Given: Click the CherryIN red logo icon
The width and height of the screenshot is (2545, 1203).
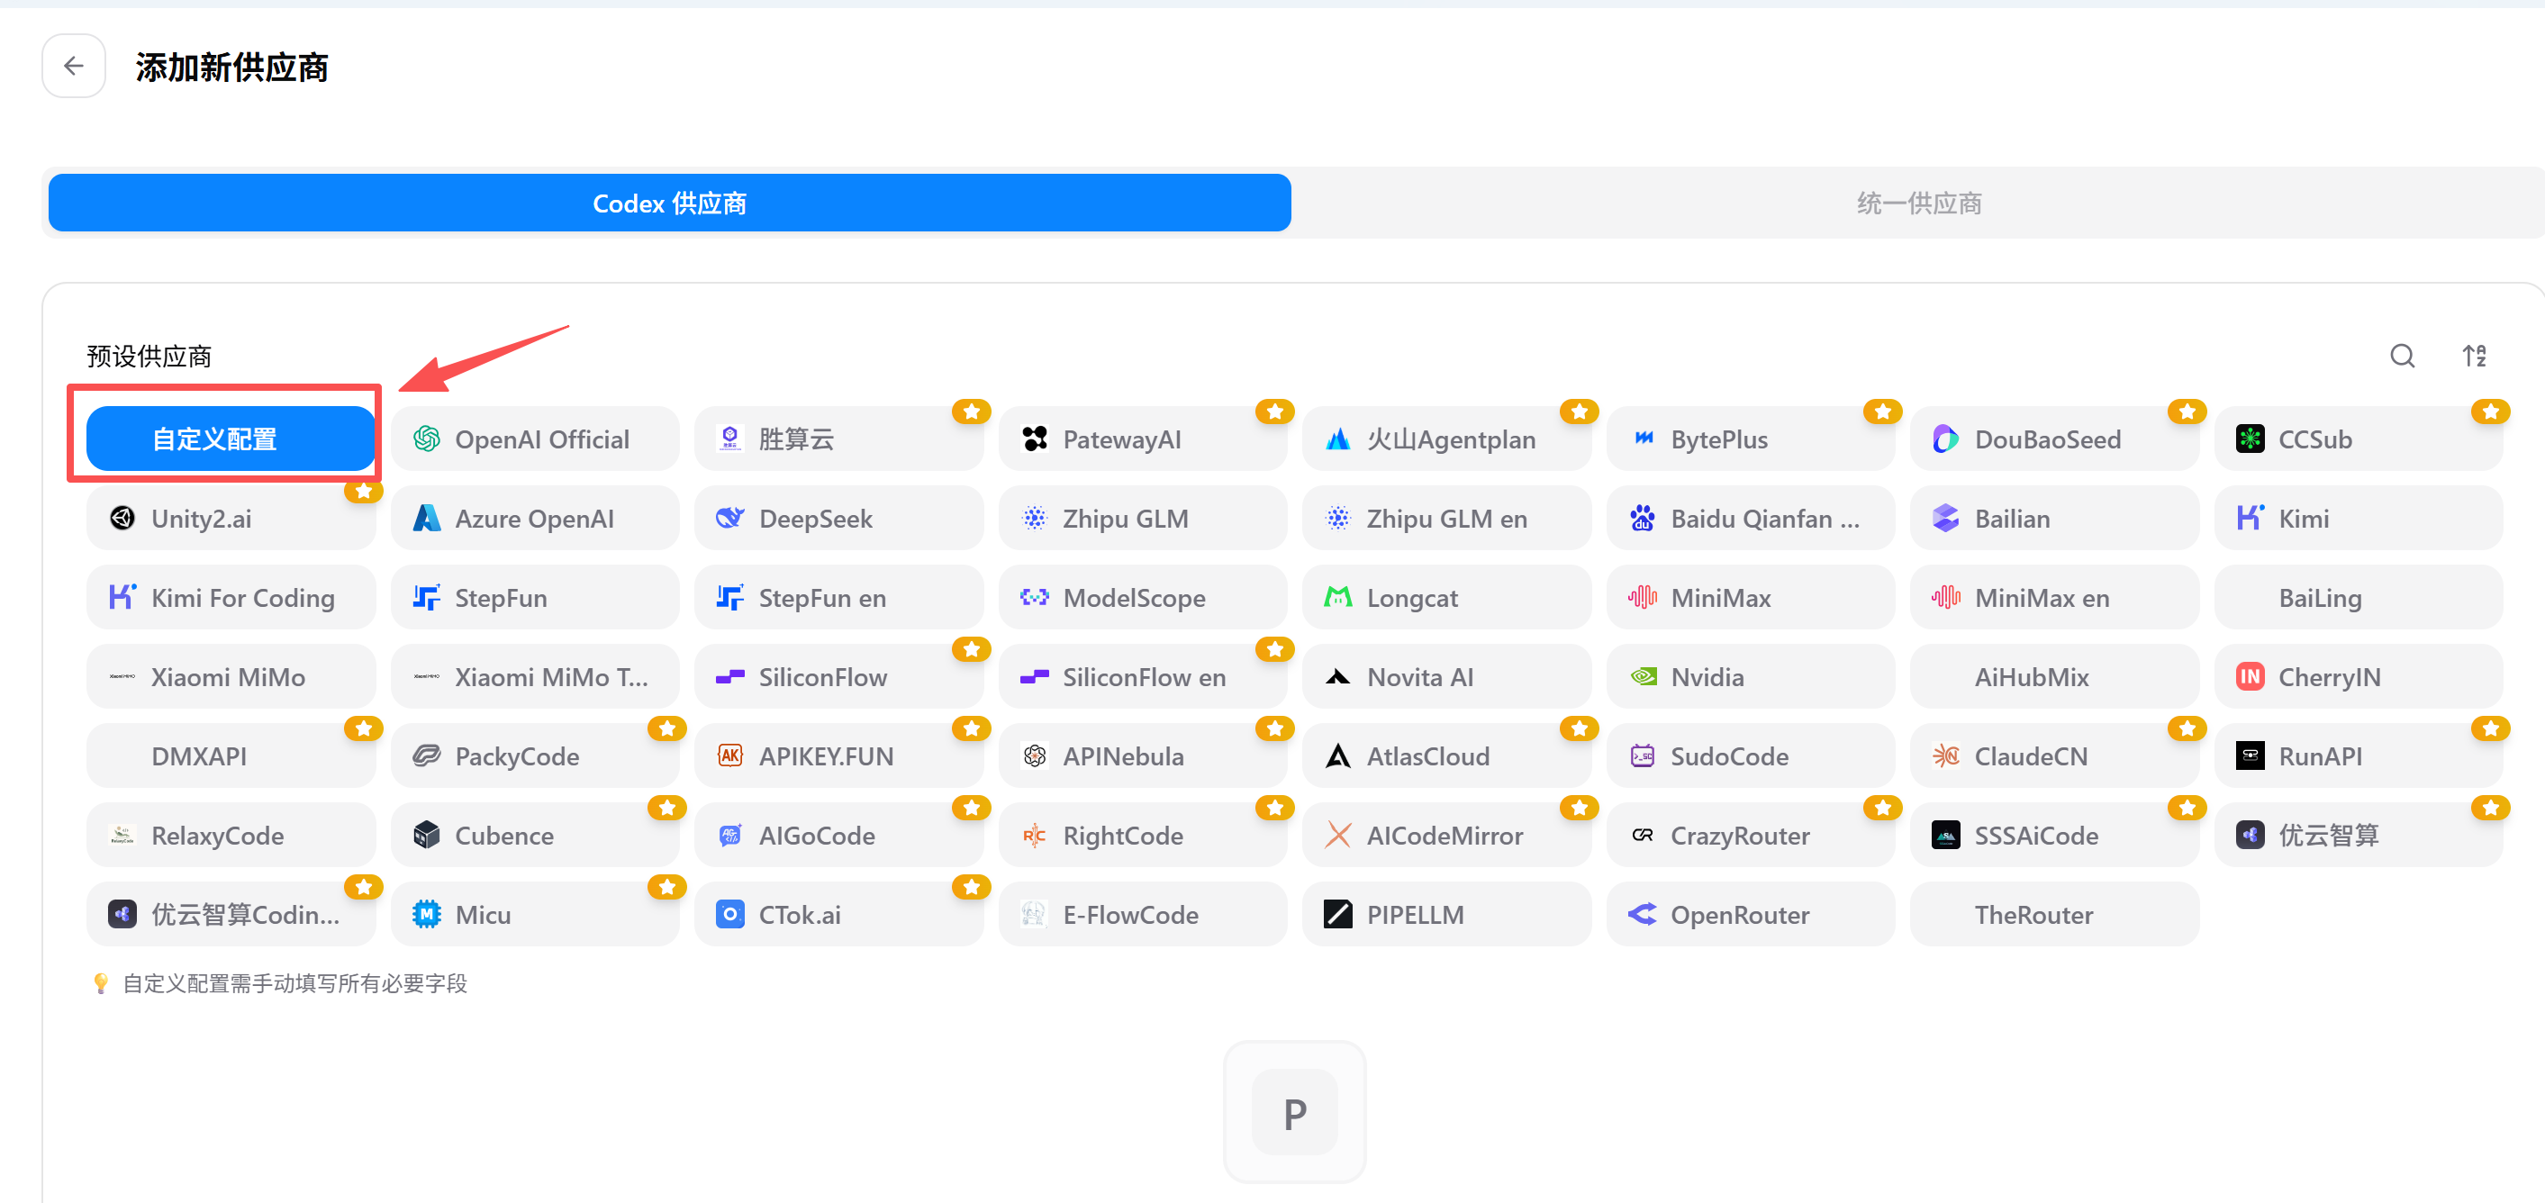Looking at the screenshot, I should tap(2250, 676).
